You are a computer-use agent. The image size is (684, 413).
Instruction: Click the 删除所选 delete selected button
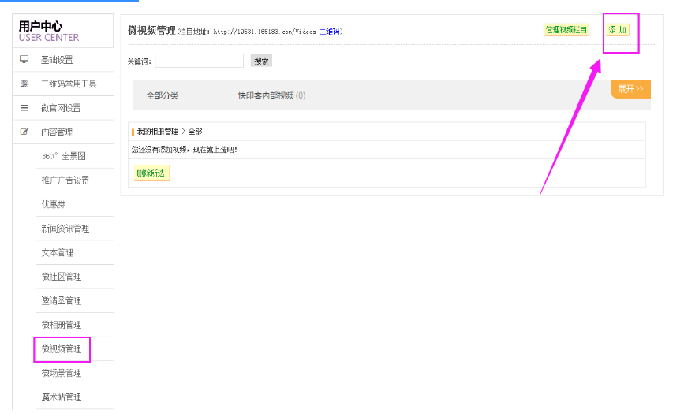click(x=151, y=173)
